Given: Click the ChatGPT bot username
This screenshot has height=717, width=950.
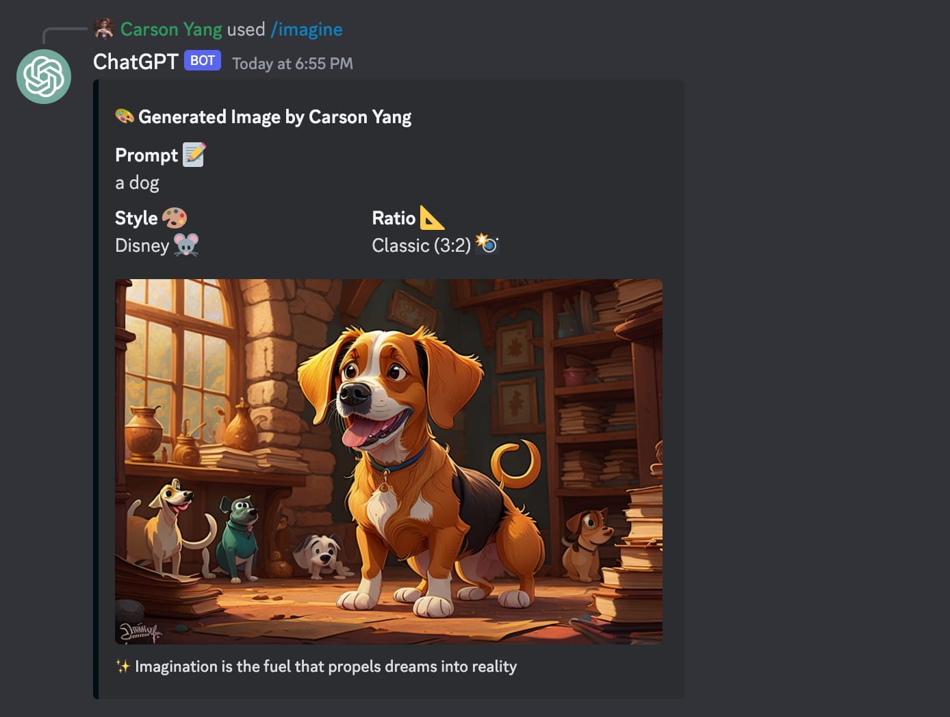Looking at the screenshot, I should coord(136,62).
